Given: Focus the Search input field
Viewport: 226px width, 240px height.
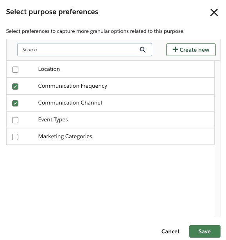Looking at the screenshot, I should coord(84,50).
